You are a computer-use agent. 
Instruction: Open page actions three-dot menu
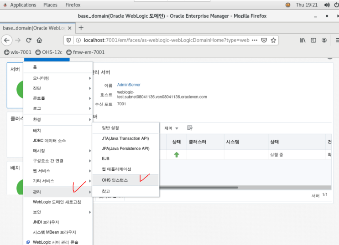(x=255, y=40)
